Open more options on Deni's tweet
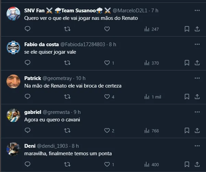206x172 pixels. pos(197,145)
